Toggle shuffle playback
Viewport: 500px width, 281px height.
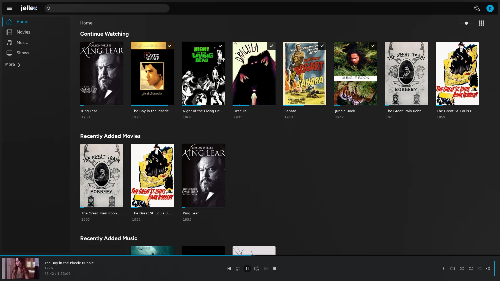[462, 269]
